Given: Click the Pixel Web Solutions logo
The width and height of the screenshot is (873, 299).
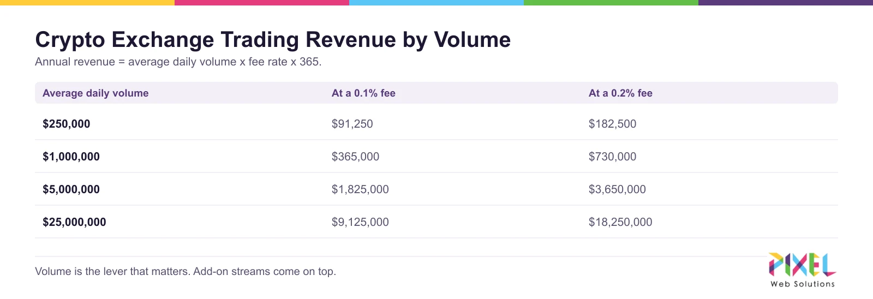Looking at the screenshot, I should pos(802,270).
